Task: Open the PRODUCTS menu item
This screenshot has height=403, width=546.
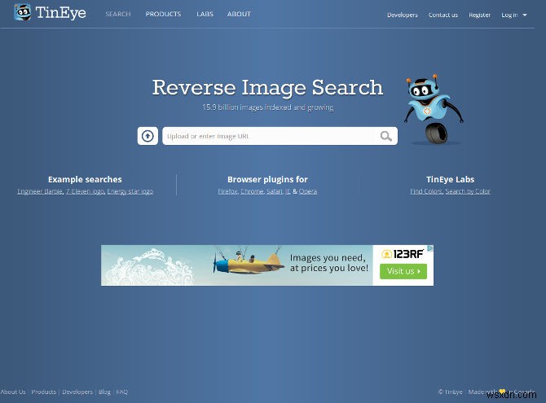Action: (x=163, y=14)
